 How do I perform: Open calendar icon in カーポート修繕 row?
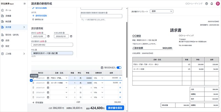point(48,83)
